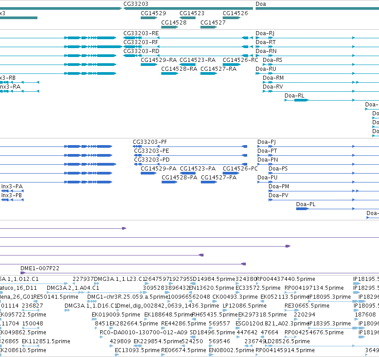Viewport: 379px width, 357px height.
Task: Click the DMG3A.2_1.A04.C1 cDNA label
Action: pyautogui.click(x=73, y=288)
